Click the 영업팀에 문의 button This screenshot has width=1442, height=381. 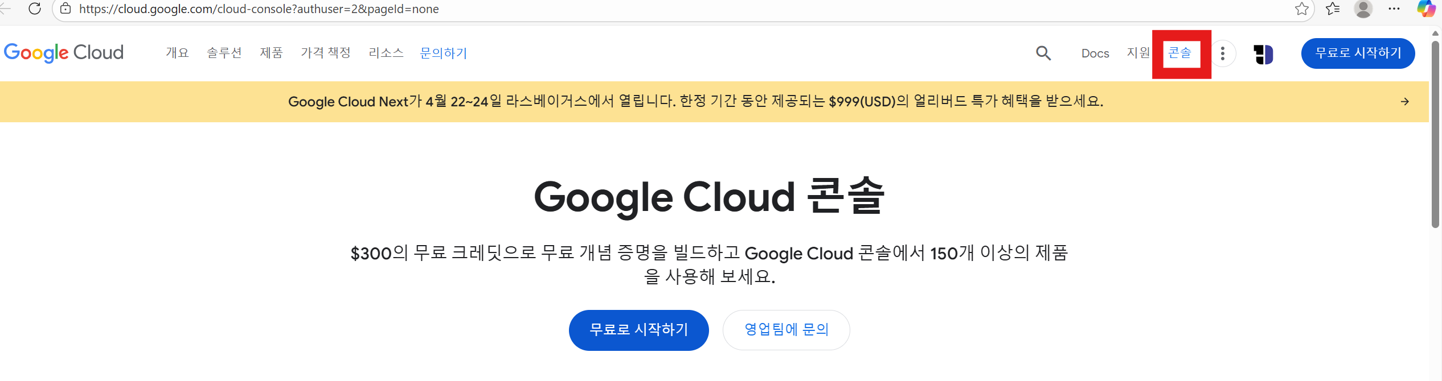786,330
